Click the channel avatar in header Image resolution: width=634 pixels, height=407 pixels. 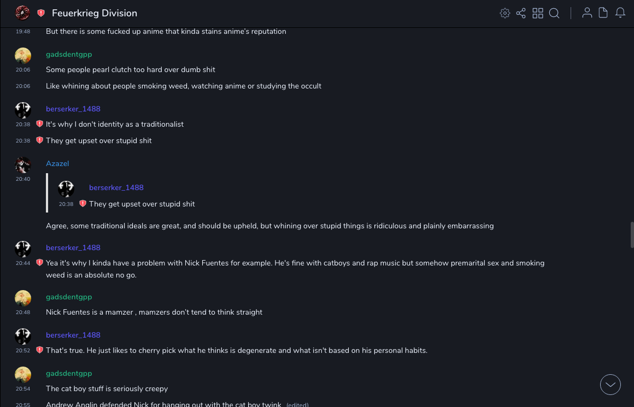point(22,13)
